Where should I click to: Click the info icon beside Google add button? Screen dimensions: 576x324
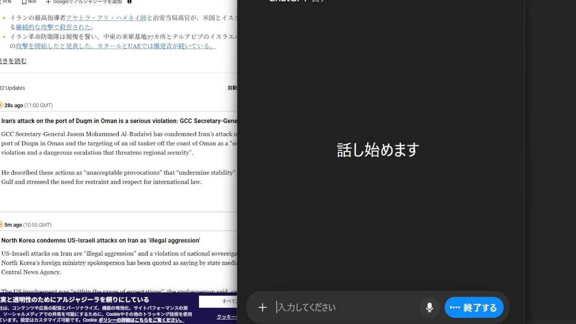click(x=130, y=2)
